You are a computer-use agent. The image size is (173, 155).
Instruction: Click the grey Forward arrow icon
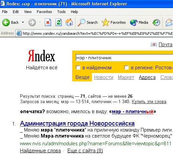point(32,22)
